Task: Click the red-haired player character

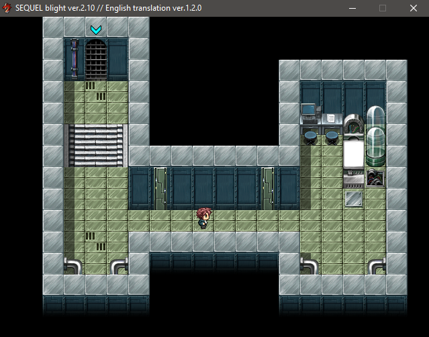Action: [x=204, y=218]
